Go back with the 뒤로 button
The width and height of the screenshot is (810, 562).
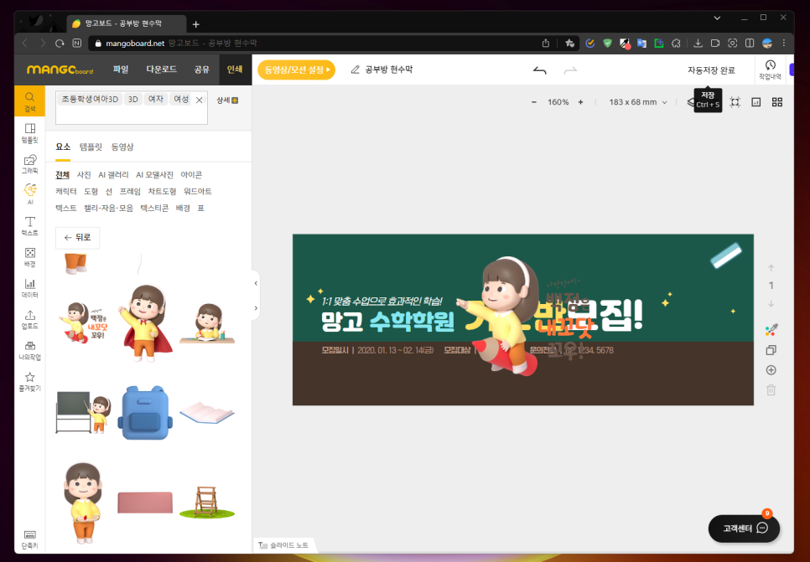pos(77,237)
